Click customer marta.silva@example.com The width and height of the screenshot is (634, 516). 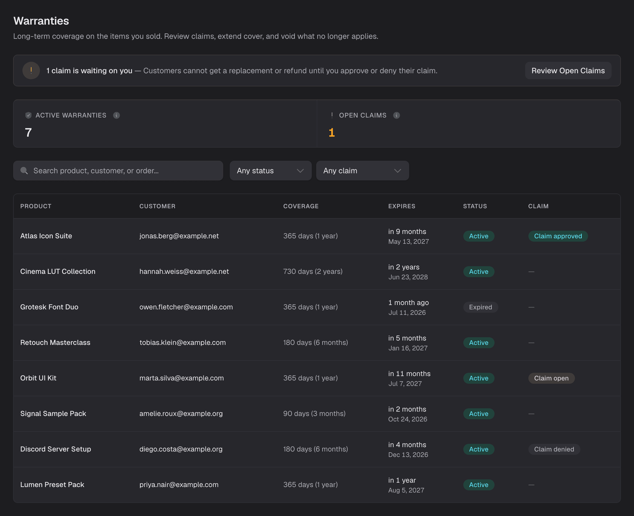182,378
